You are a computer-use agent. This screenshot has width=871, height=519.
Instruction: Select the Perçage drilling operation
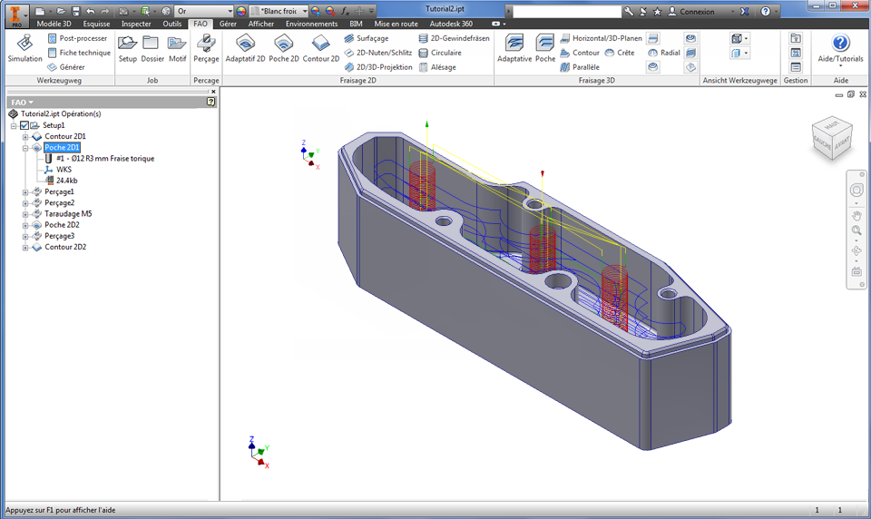[x=206, y=48]
